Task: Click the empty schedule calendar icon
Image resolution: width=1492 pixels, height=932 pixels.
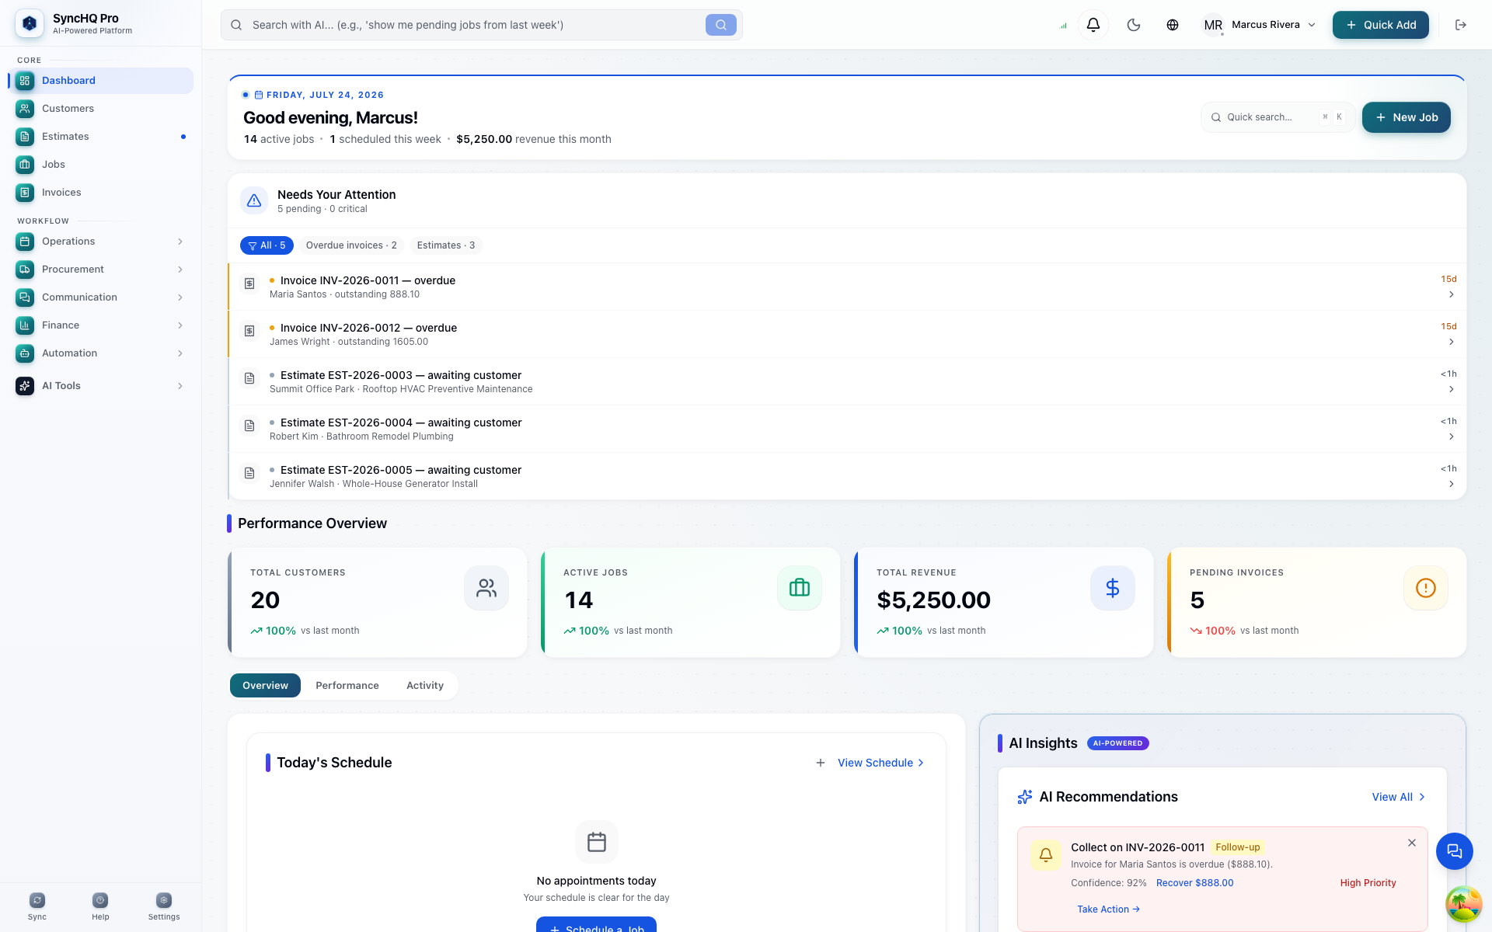Action: point(597,842)
